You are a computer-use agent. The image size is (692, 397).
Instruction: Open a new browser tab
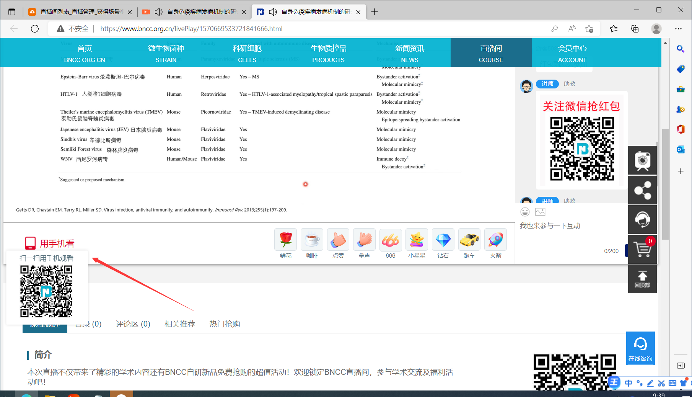(374, 12)
